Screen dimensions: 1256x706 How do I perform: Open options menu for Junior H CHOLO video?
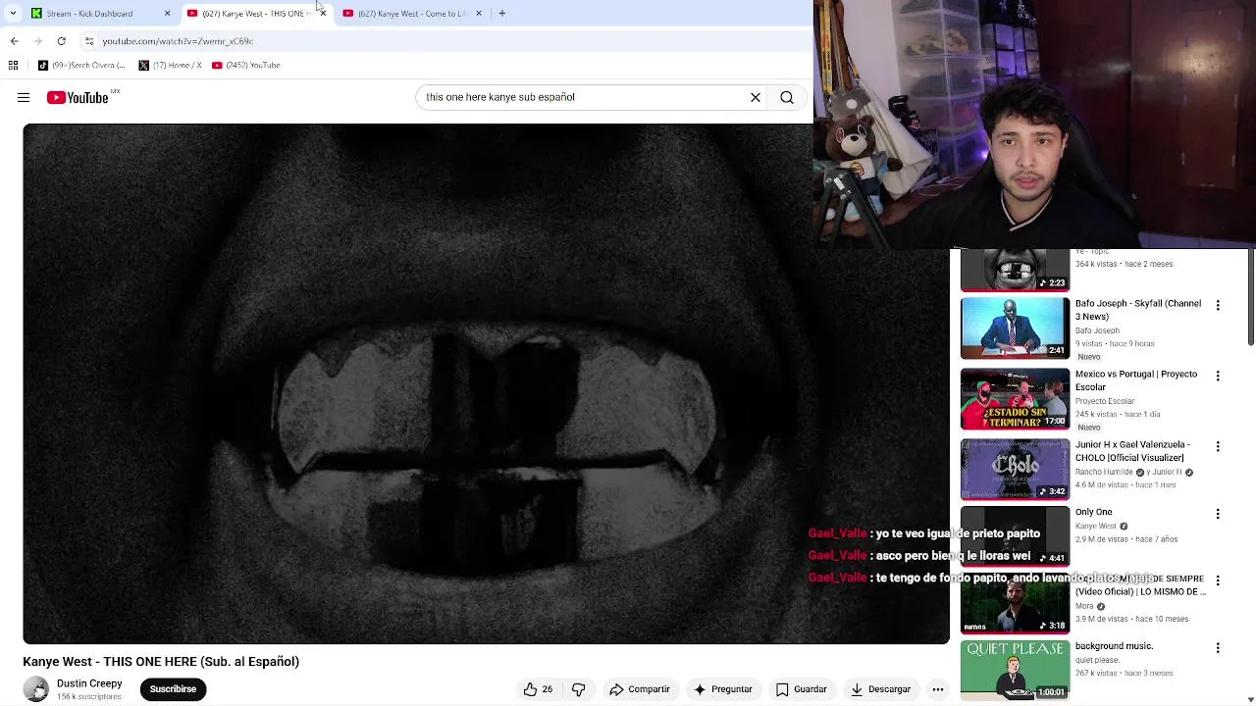tap(1218, 447)
